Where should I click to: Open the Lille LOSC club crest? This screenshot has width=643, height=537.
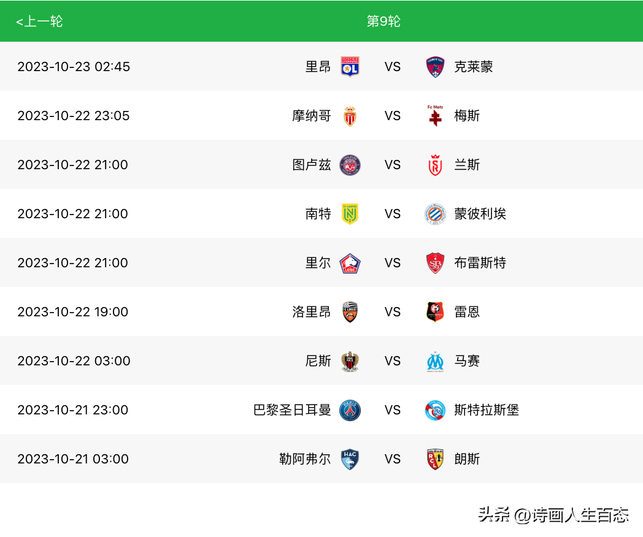pos(350,263)
